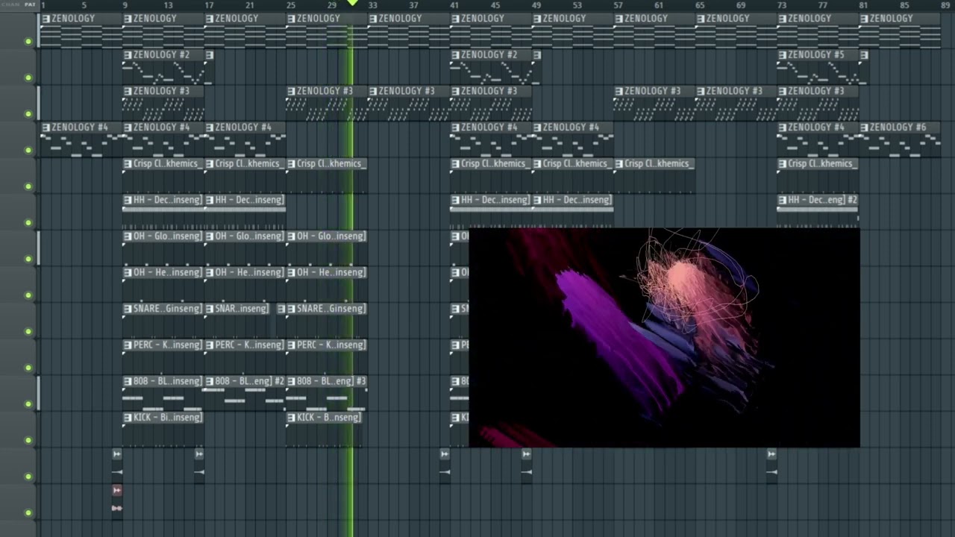Select the ZENOLOGY #4 clip starting at bar 1

coord(81,139)
